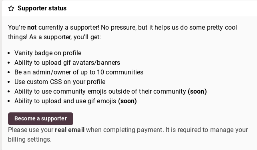Click the Vanity badge on profile item
The height and width of the screenshot is (150, 257).
coord(48,53)
